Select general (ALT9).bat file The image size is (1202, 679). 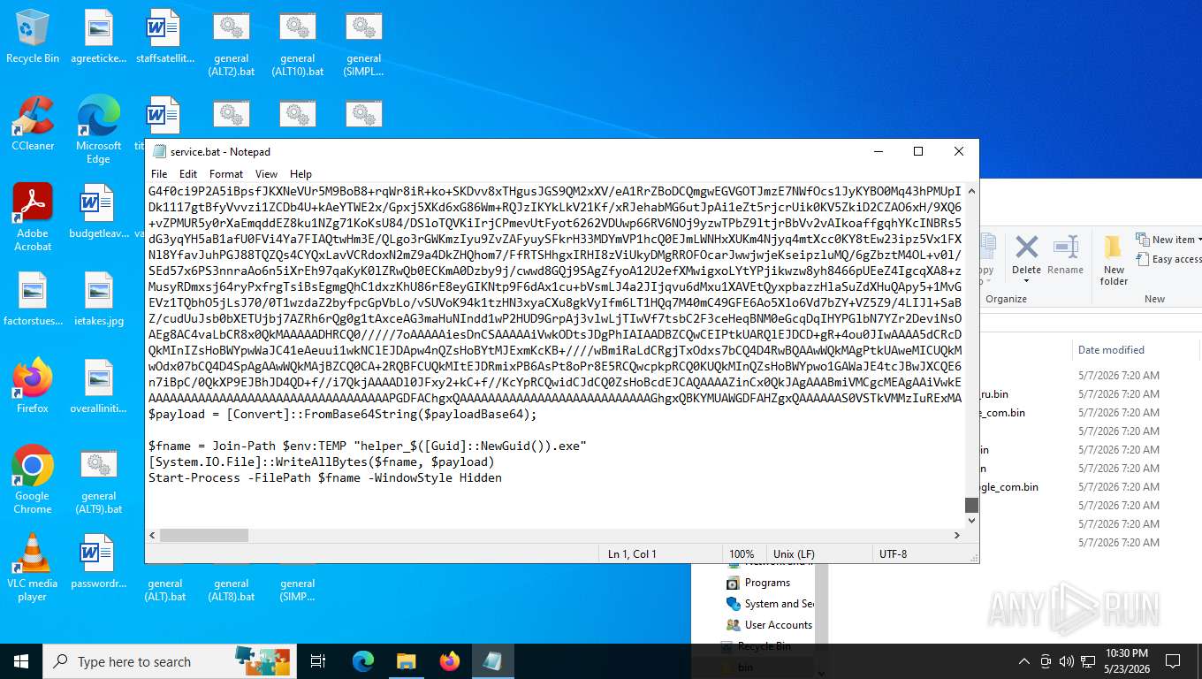pos(98,480)
